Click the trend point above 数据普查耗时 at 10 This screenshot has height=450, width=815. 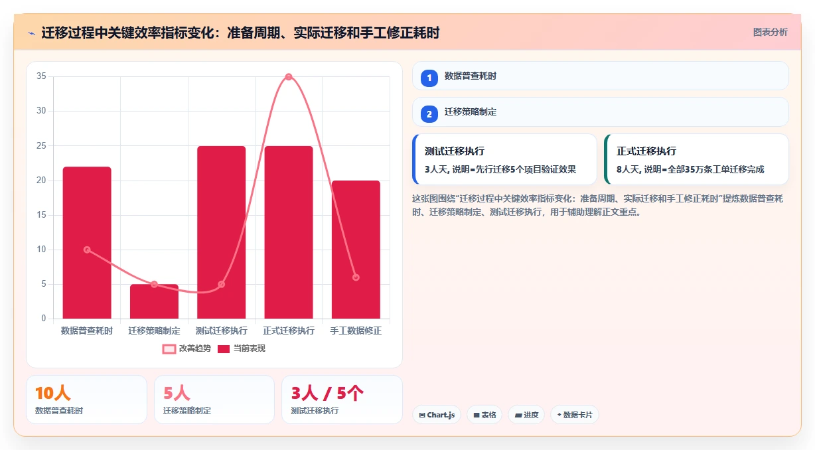click(87, 250)
